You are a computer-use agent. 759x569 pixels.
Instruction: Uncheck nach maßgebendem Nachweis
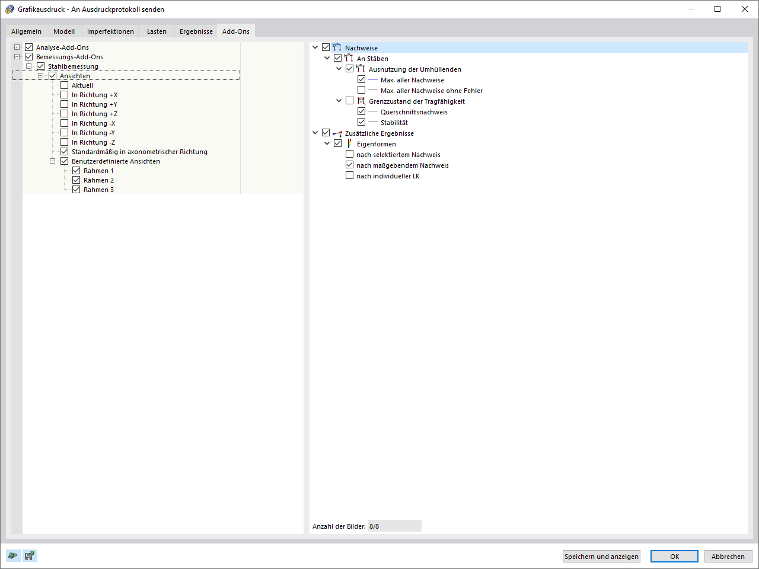pyautogui.click(x=350, y=165)
